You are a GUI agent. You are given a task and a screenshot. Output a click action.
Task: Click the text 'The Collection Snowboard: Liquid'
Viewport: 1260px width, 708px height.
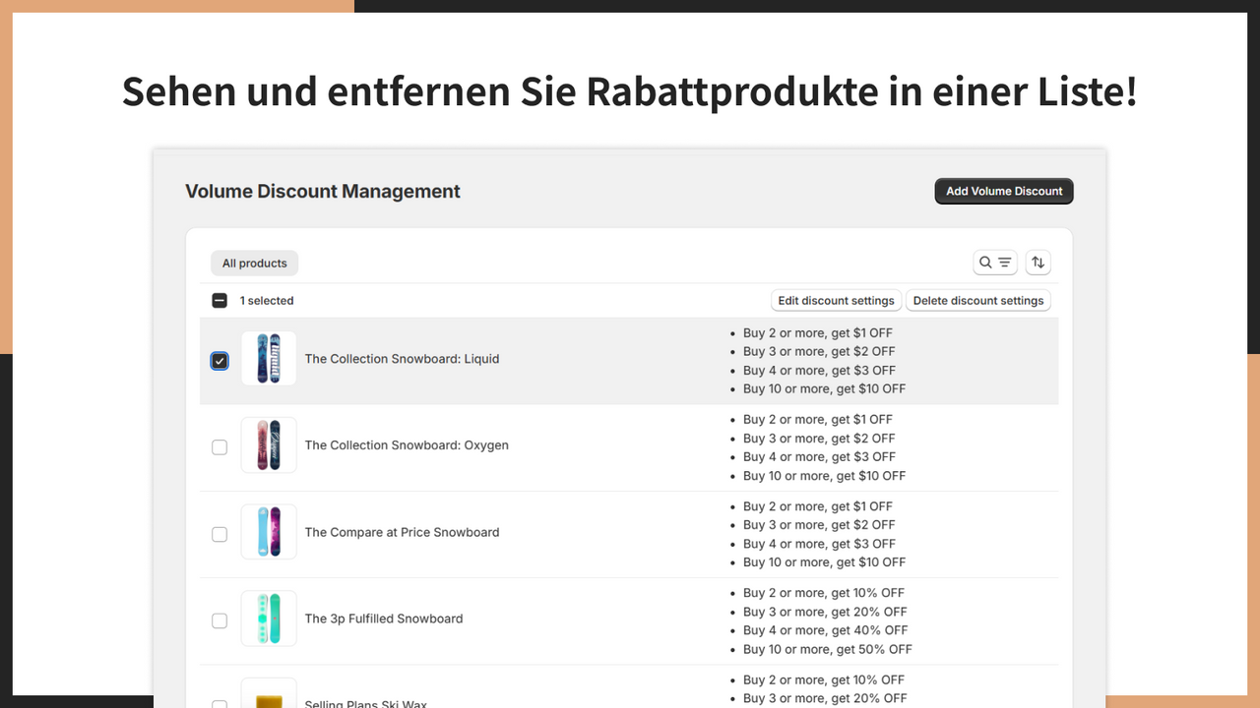402,359
